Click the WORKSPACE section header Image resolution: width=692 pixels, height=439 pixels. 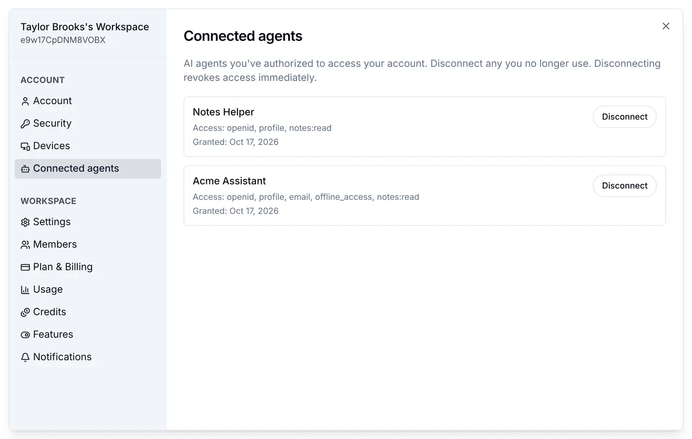pos(48,201)
